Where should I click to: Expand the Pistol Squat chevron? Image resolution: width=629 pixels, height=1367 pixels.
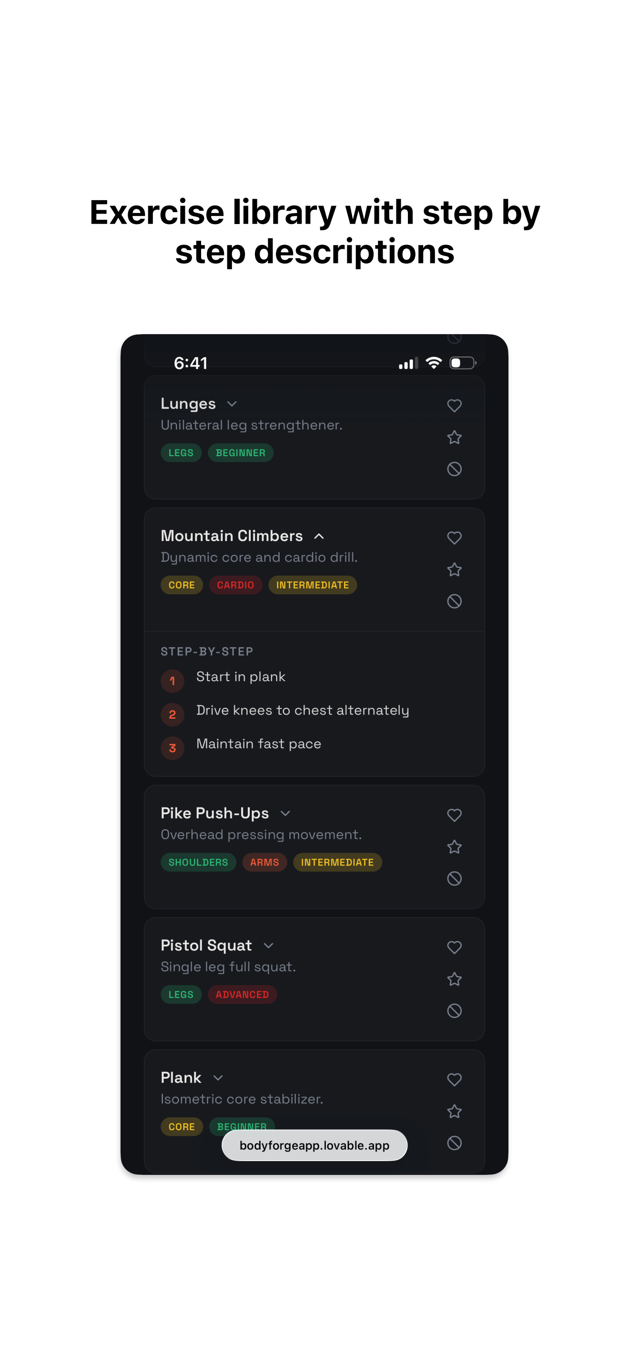(268, 946)
